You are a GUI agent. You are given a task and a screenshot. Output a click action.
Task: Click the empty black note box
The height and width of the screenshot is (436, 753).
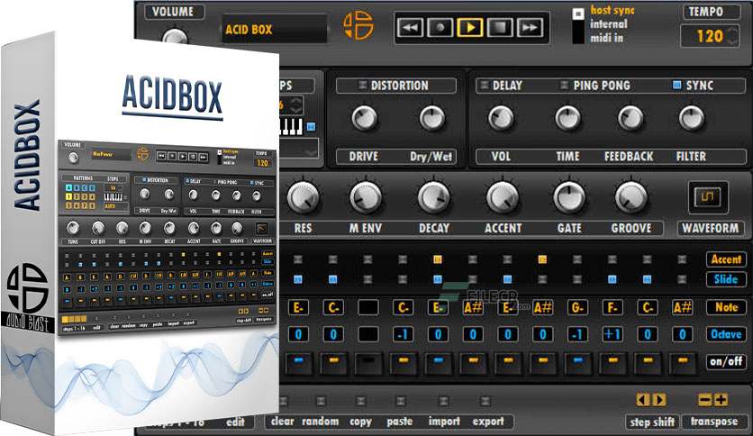tap(367, 307)
